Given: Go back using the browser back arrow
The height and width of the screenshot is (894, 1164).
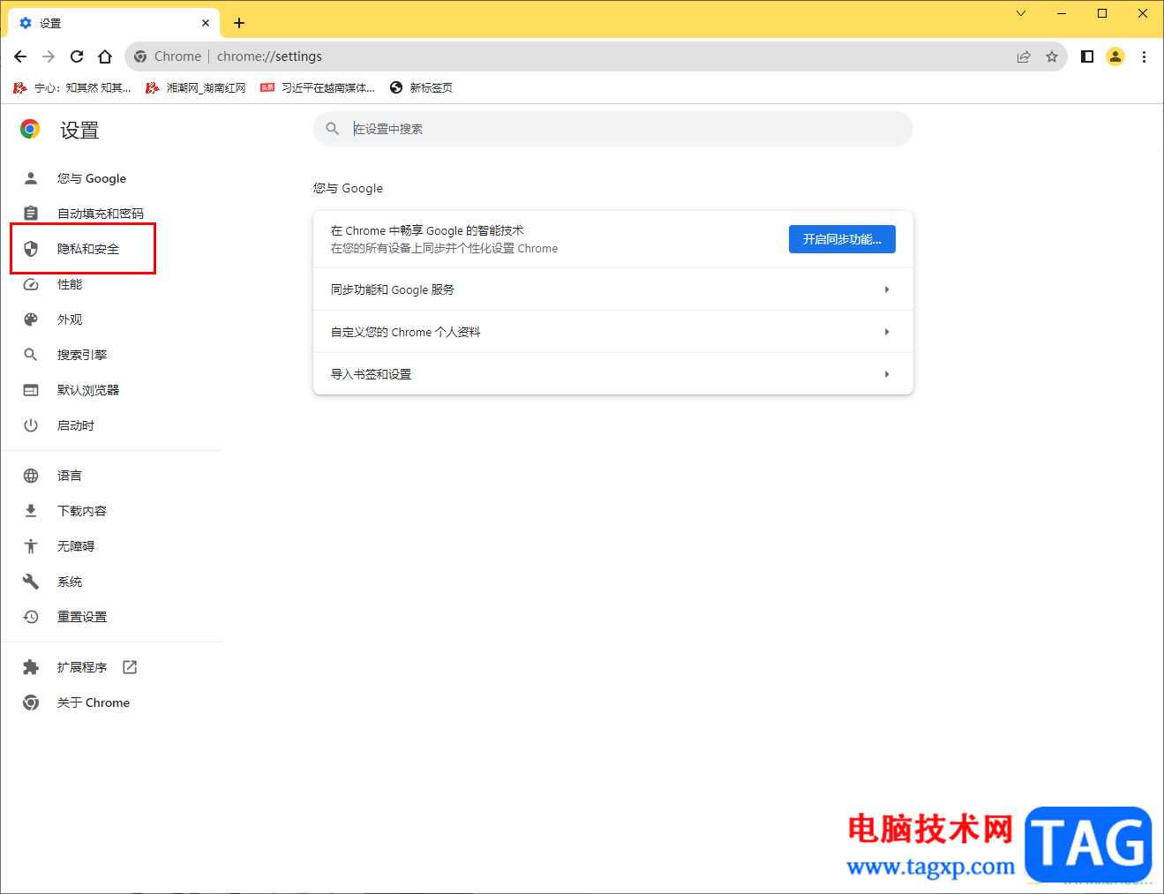Looking at the screenshot, I should [20, 56].
